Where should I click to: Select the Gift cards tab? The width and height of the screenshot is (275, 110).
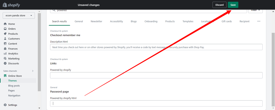pyautogui.click(x=227, y=21)
